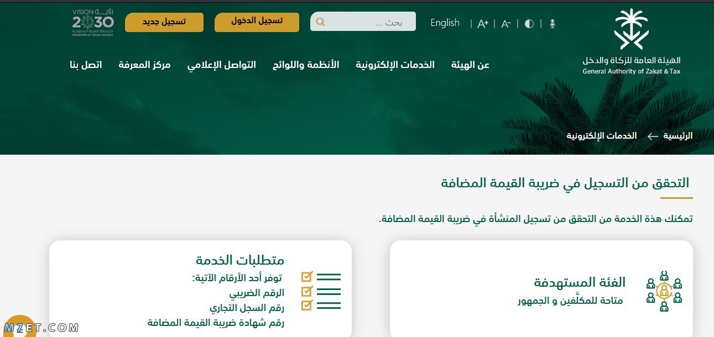This screenshot has width=714, height=337.
Task: Click the text رقم السجل التجاري
Action: point(247,308)
